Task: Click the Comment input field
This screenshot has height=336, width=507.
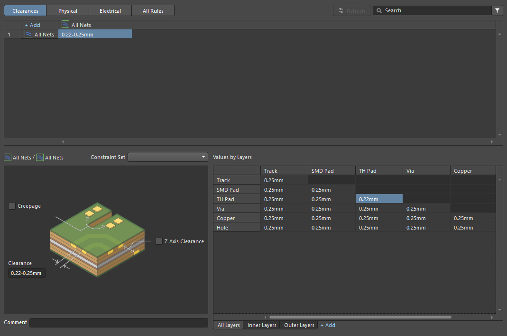Action: click(119, 323)
